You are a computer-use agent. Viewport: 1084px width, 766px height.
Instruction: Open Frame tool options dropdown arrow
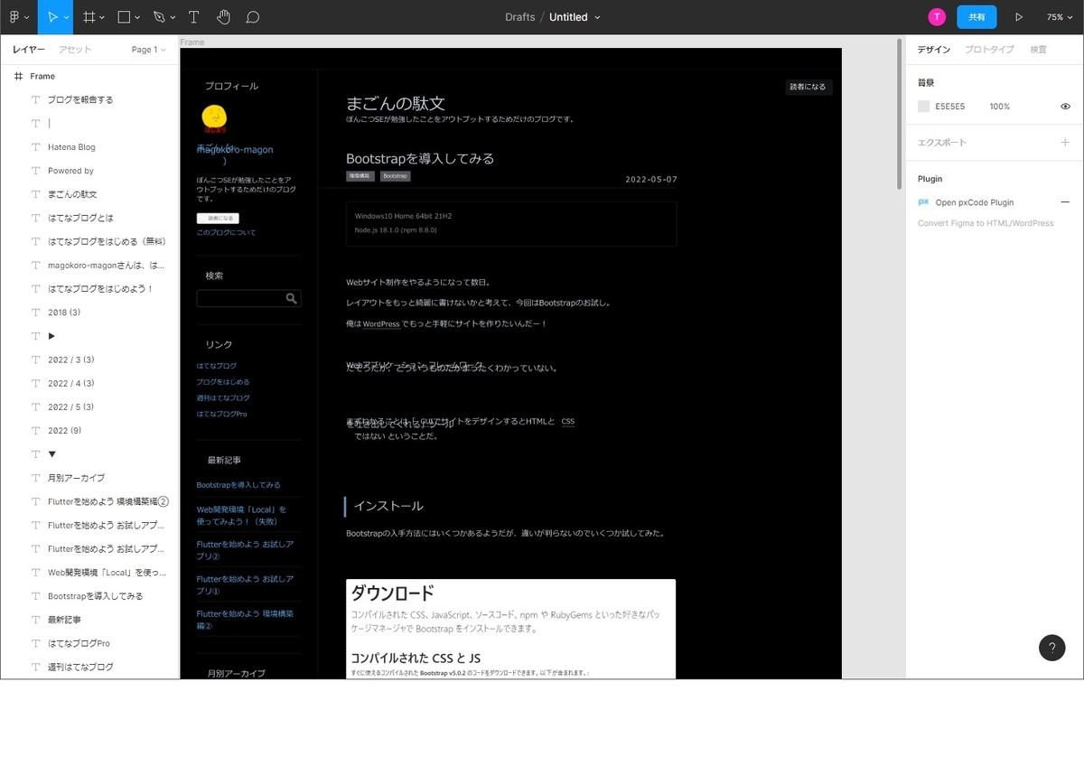click(101, 18)
